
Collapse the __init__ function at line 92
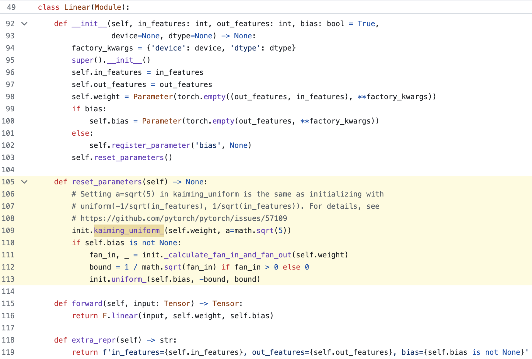[24, 24]
